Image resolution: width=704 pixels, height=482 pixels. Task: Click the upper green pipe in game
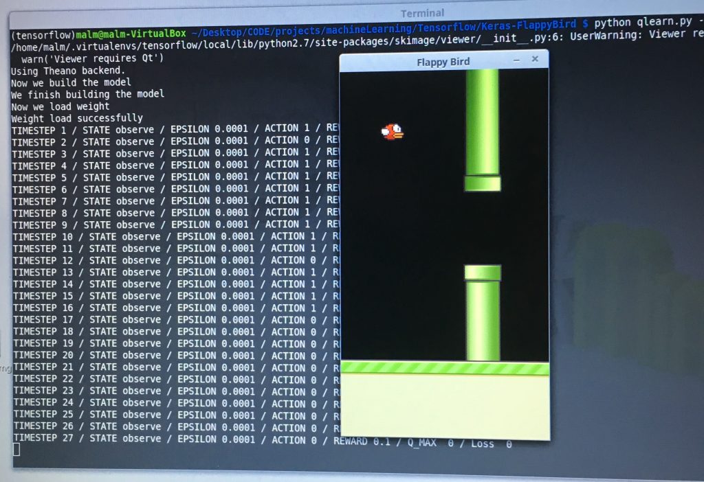[483, 130]
